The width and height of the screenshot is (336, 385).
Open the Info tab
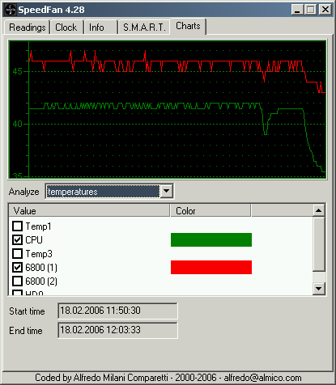tap(100, 27)
